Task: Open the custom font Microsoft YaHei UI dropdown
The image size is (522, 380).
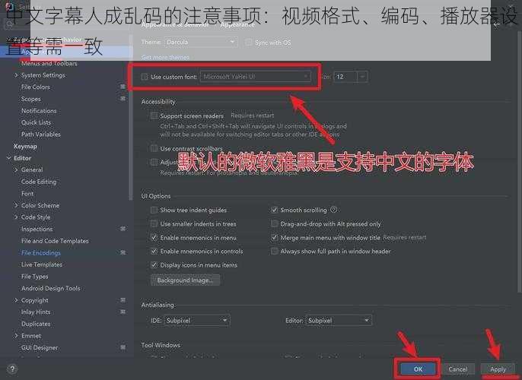Action: (256, 77)
